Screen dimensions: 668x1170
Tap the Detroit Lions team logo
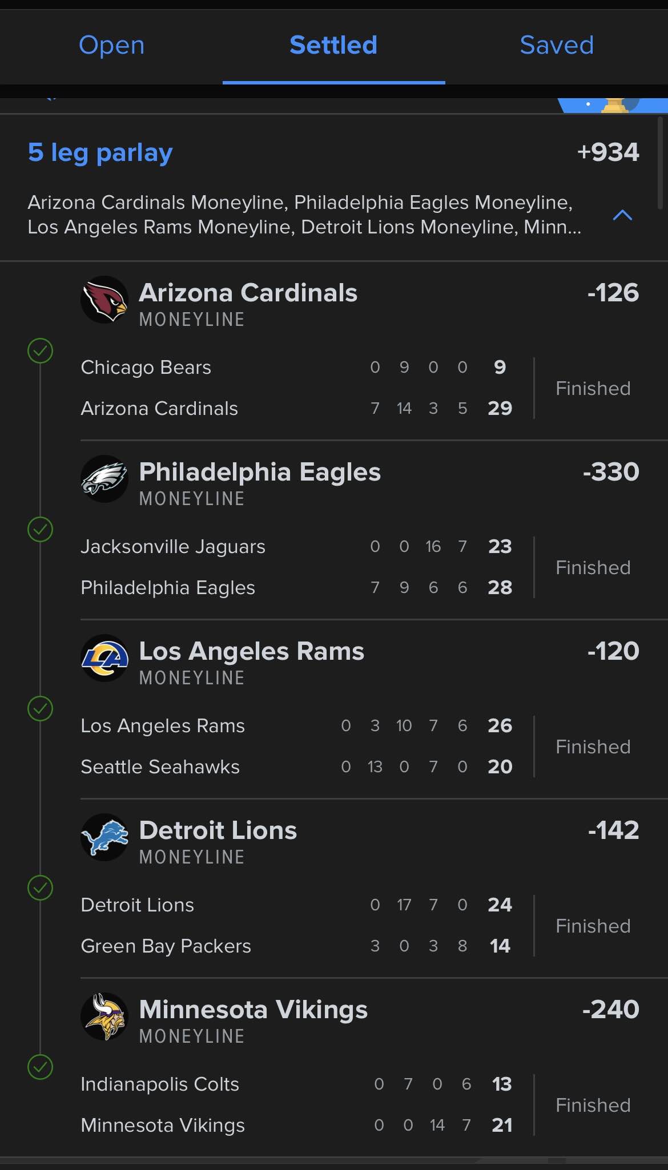104,837
